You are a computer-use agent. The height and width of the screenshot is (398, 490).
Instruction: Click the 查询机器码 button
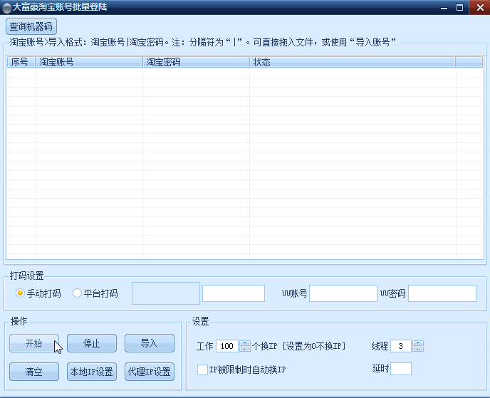(x=31, y=26)
